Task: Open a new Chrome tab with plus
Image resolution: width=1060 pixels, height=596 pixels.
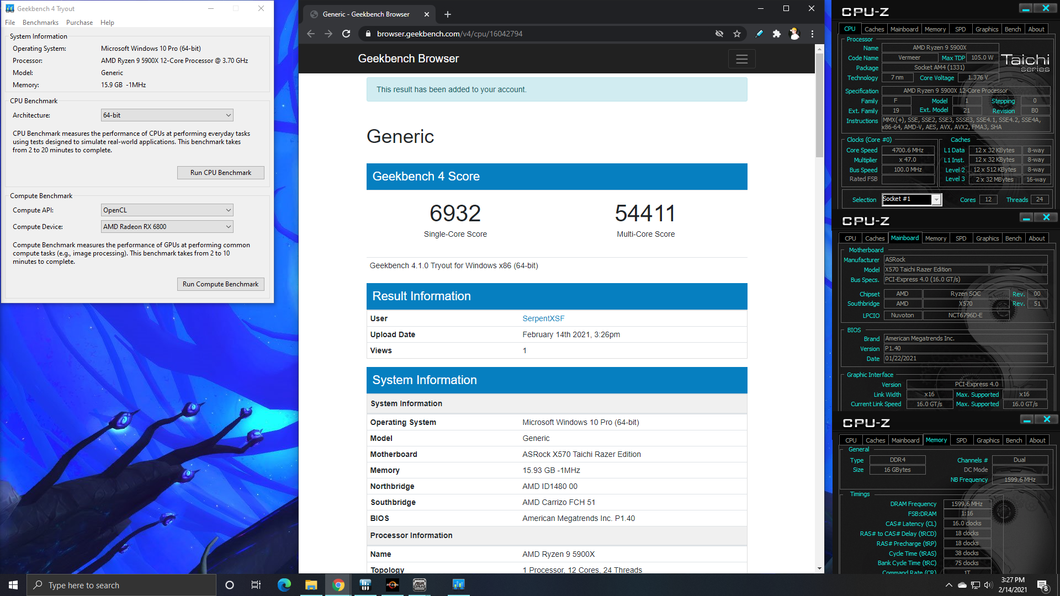Action: (448, 14)
